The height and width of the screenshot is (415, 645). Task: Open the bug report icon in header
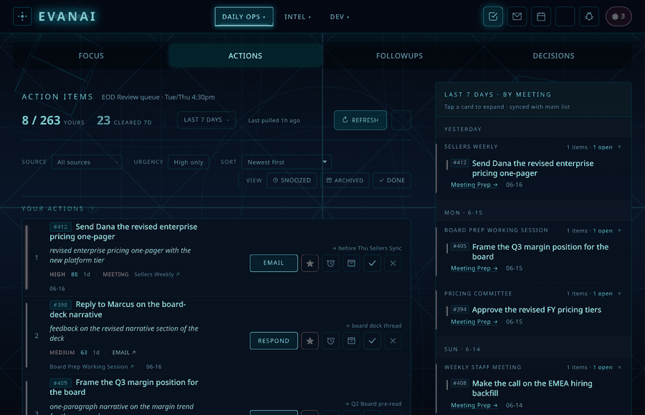(589, 16)
